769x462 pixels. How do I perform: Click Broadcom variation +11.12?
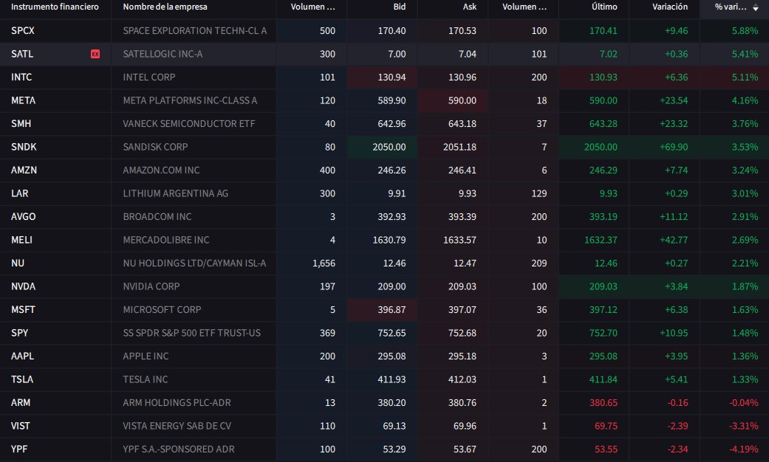pos(674,216)
